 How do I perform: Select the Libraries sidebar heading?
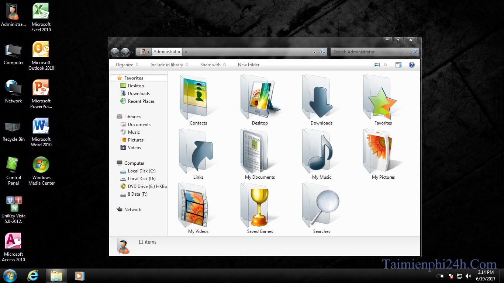point(132,117)
